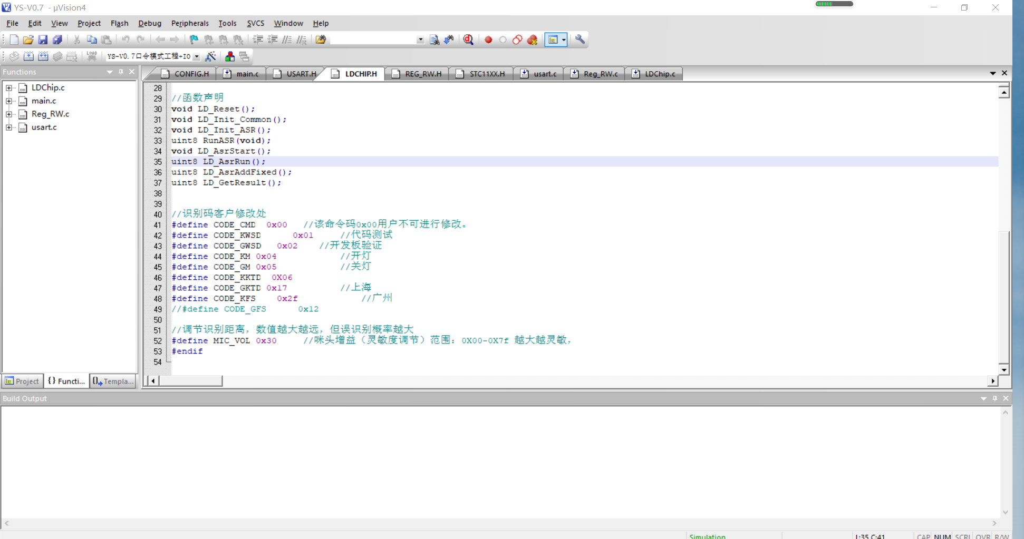1024x539 pixels.
Task: Open the target selection dropdown
Action: [x=197, y=56]
